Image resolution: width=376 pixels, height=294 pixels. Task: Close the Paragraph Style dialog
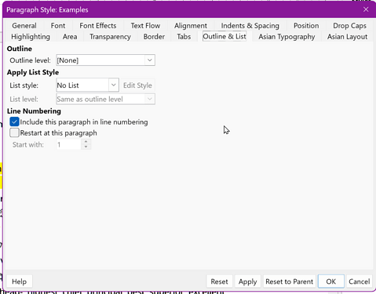click(366, 9)
